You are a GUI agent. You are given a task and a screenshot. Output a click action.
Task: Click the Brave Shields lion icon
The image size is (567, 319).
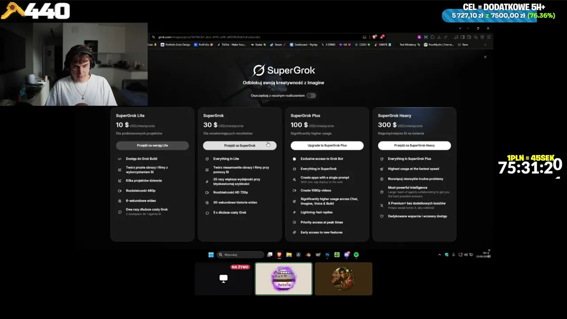point(375,37)
